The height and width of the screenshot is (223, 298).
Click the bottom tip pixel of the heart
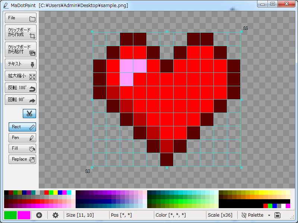pyautogui.click(x=167, y=160)
